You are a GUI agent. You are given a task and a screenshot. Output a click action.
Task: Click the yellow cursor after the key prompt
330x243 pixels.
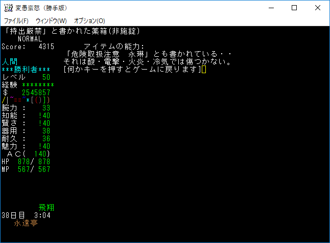coord(204,70)
